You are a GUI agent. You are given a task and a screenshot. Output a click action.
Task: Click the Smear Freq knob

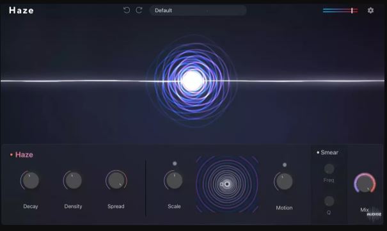(x=329, y=170)
